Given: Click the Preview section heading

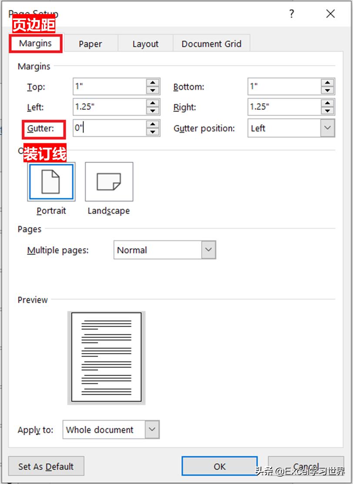Looking at the screenshot, I should click(x=33, y=300).
